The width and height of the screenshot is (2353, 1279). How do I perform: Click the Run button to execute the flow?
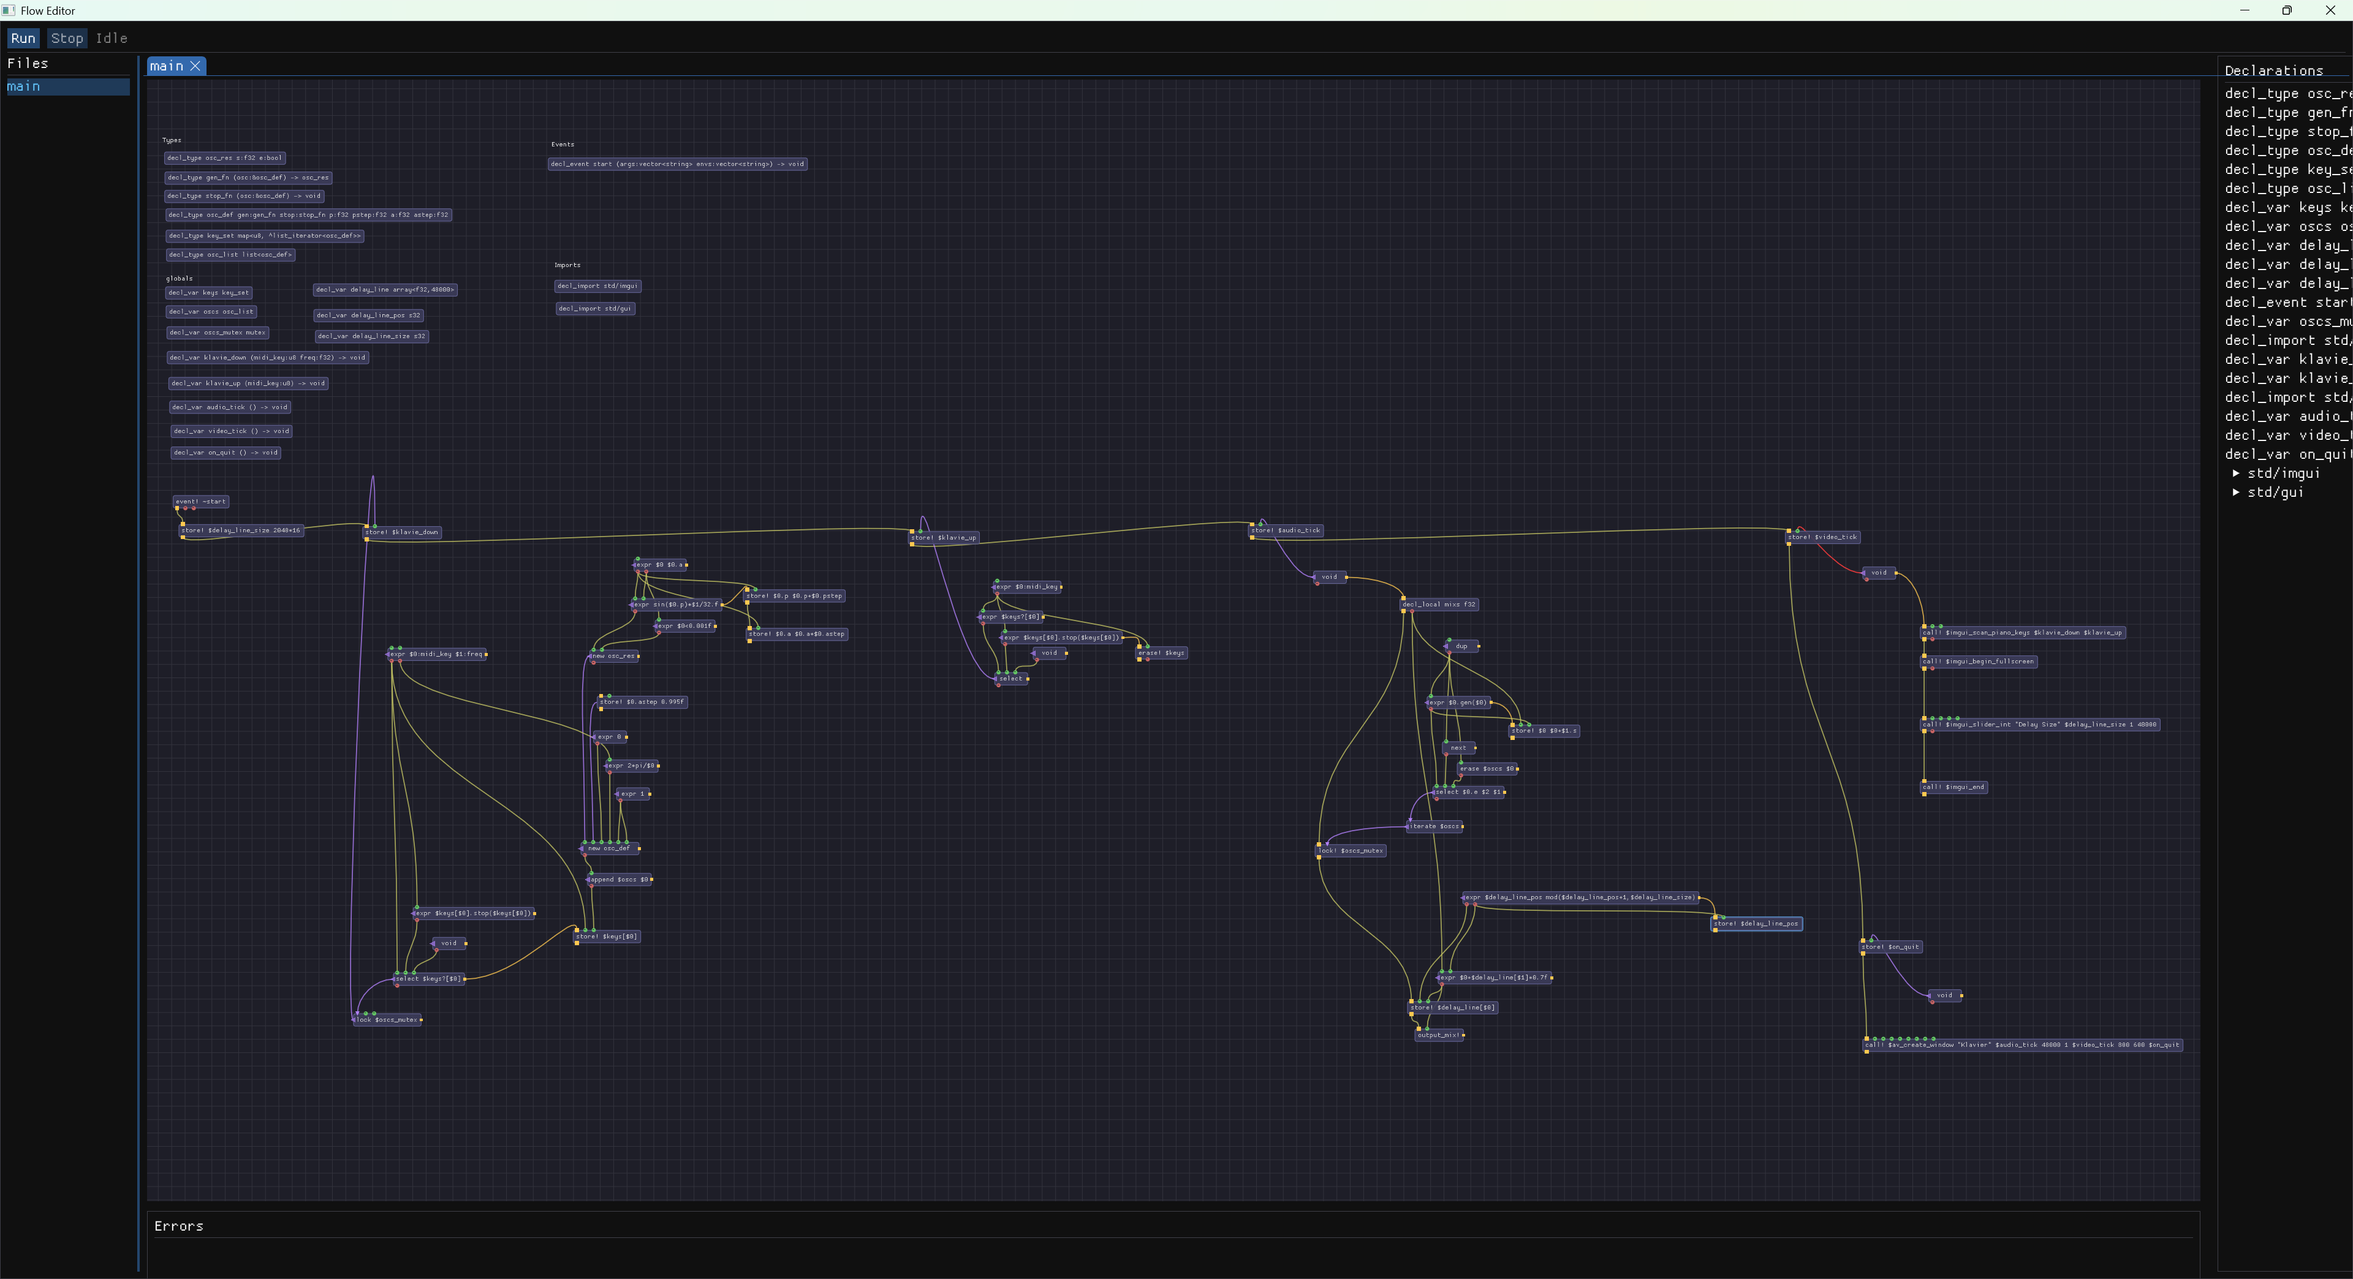[23, 39]
